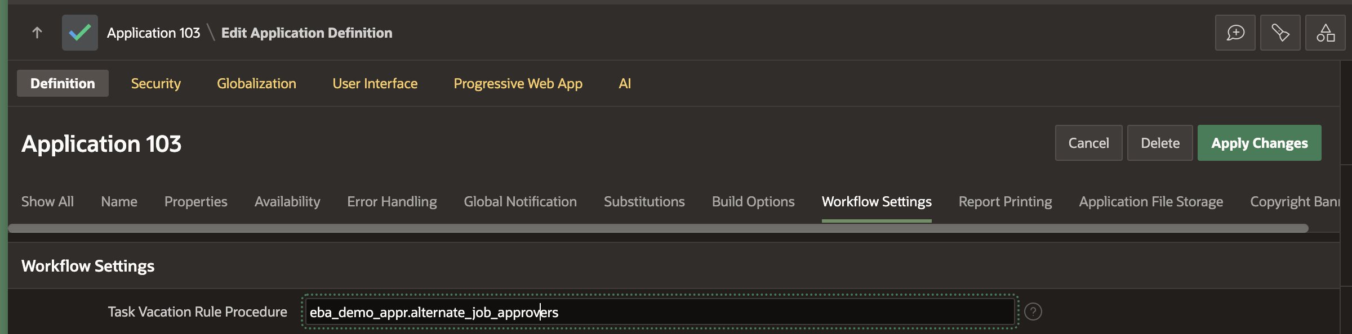
Task: Open help for Task Vacation Rule Procedure
Action: (1034, 311)
